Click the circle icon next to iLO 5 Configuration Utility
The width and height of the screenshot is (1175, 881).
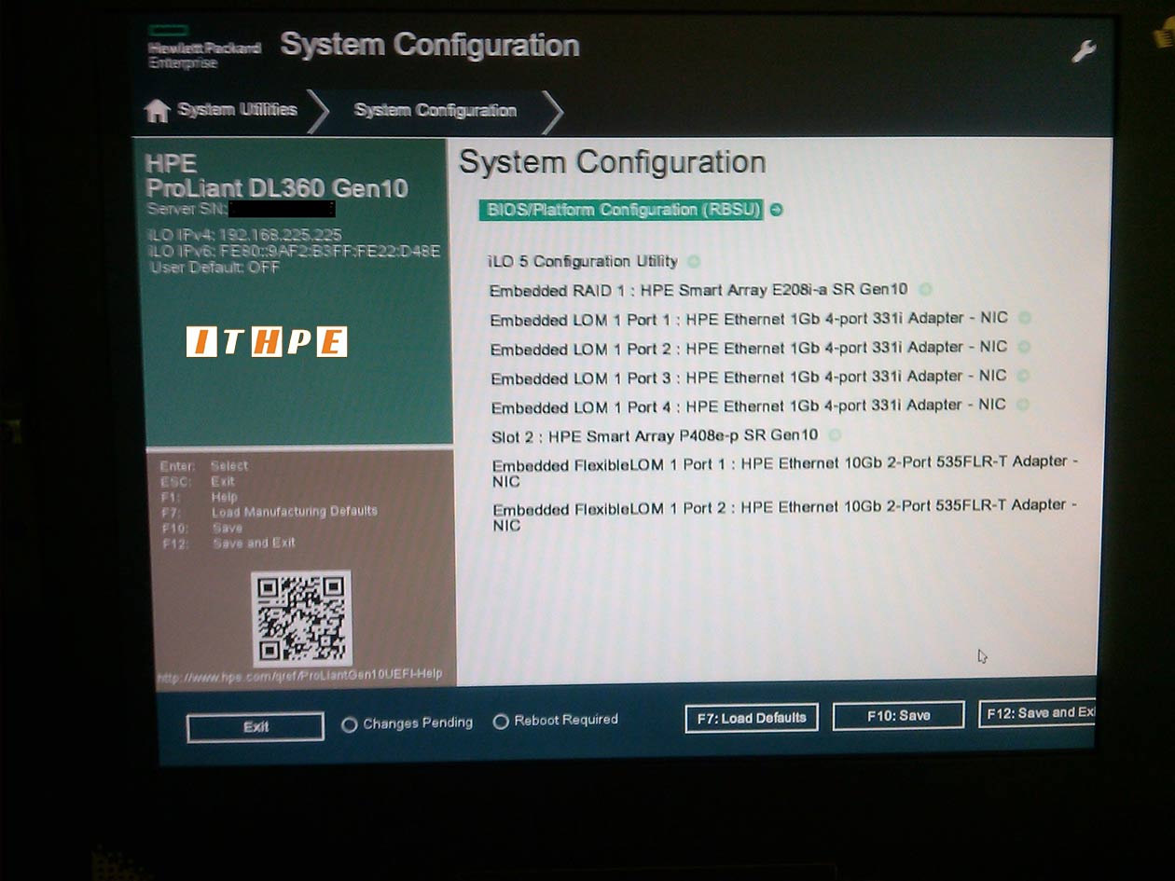pyautogui.click(x=694, y=261)
